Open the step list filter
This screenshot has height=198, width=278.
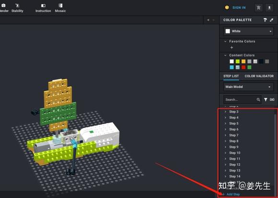pos(266,100)
